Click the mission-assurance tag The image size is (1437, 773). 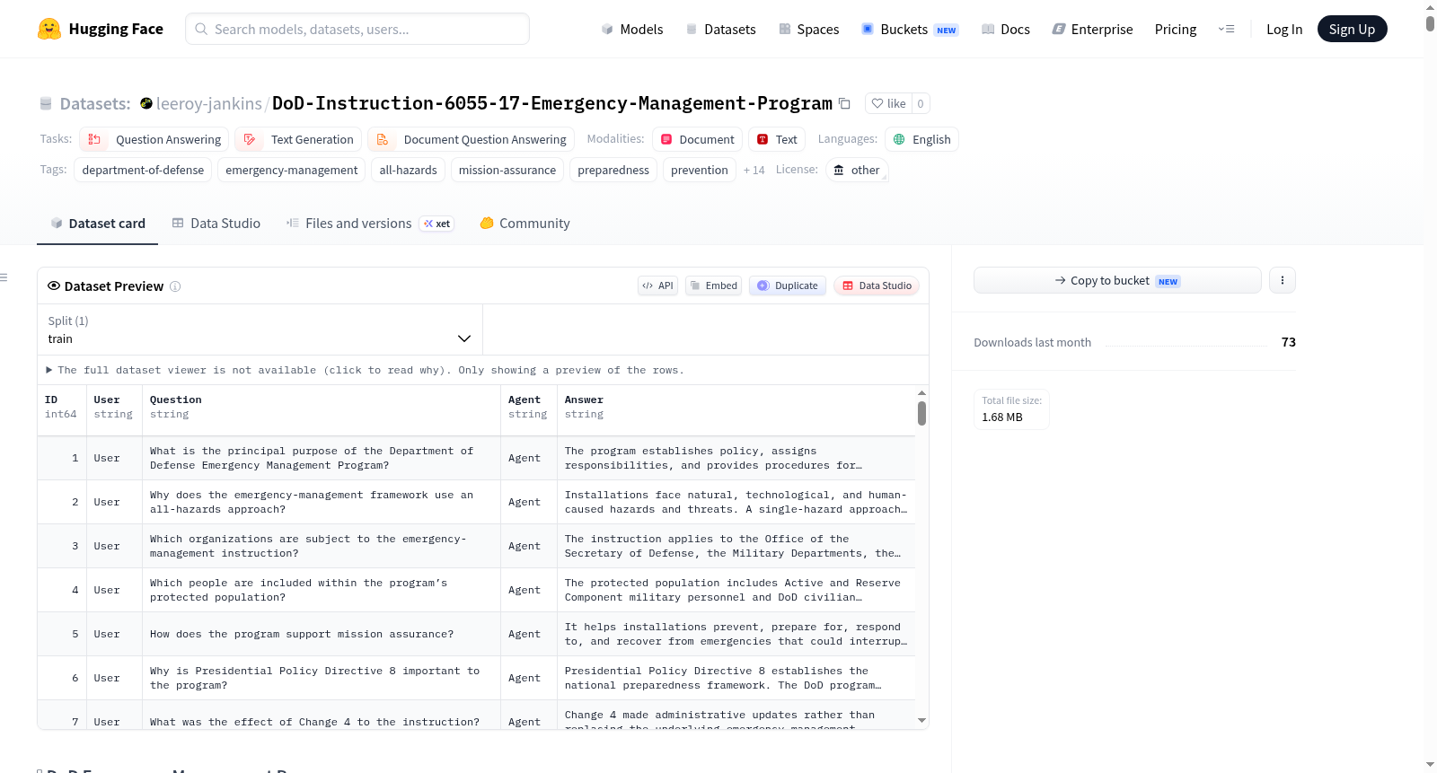(507, 170)
